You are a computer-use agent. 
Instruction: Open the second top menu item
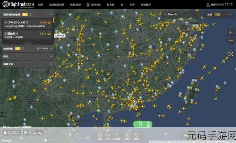point(57,5)
